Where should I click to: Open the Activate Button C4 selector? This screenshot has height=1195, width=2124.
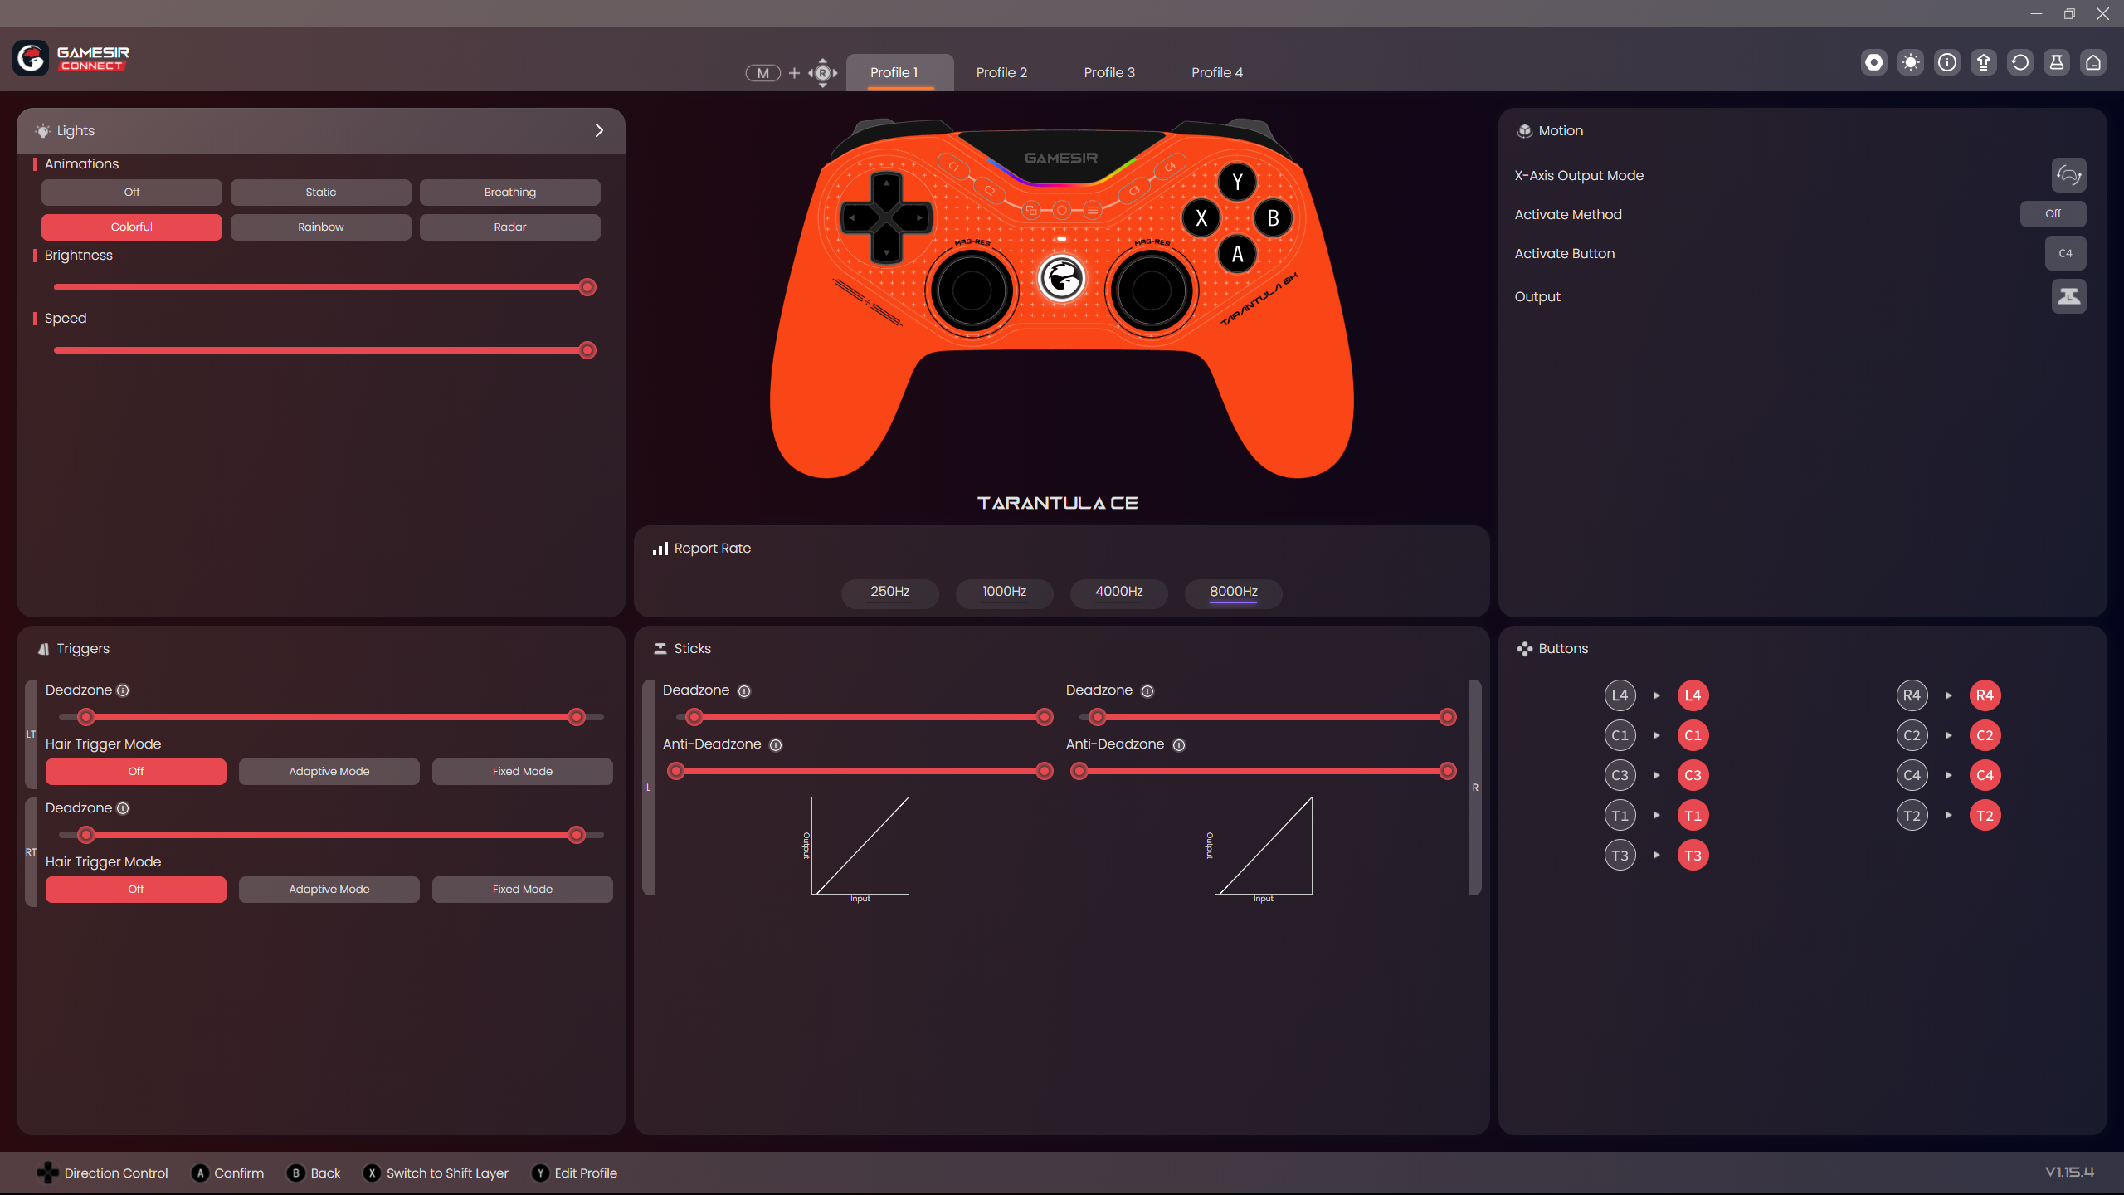2066,254
